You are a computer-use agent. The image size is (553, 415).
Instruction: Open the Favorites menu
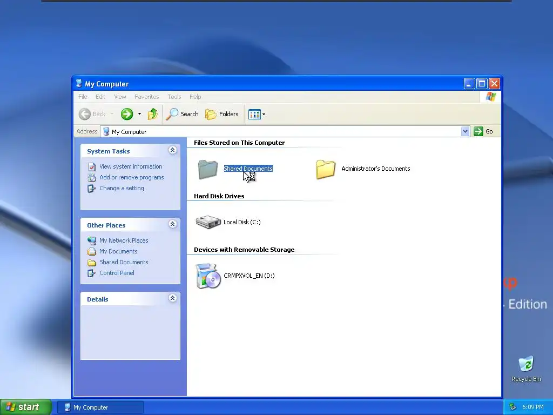[147, 97]
